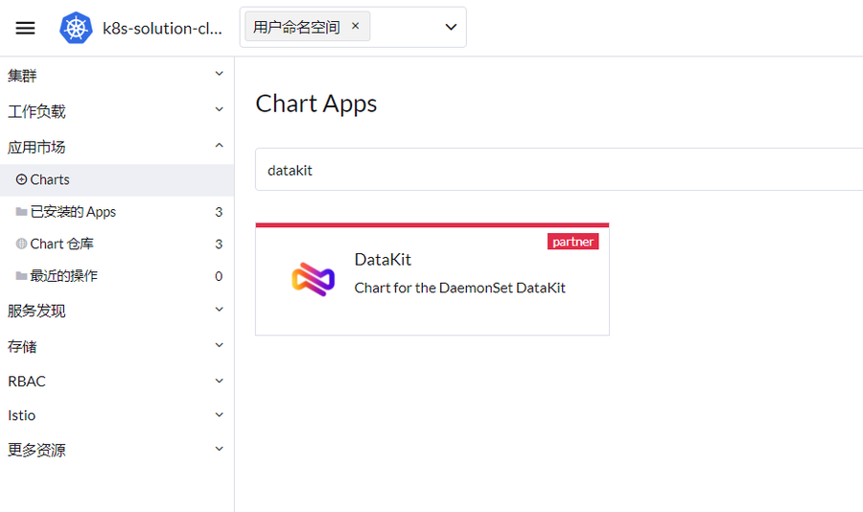Click the count 0 beside 最近的操作
This screenshot has width=863, height=512.
tap(219, 276)
